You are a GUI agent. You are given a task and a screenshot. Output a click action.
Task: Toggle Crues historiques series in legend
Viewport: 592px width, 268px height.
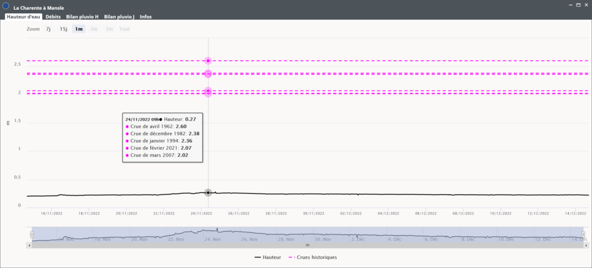(x=316, y=257)
